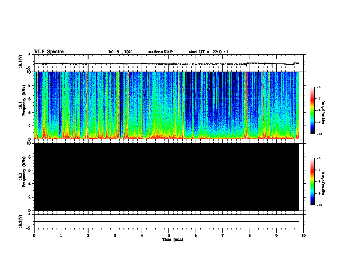Click the ch.2 PSD color bar

[x=313, y=182]
